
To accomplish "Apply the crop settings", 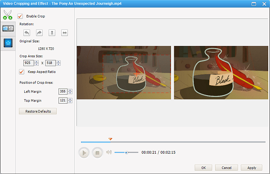I will (x=252, y=168).
